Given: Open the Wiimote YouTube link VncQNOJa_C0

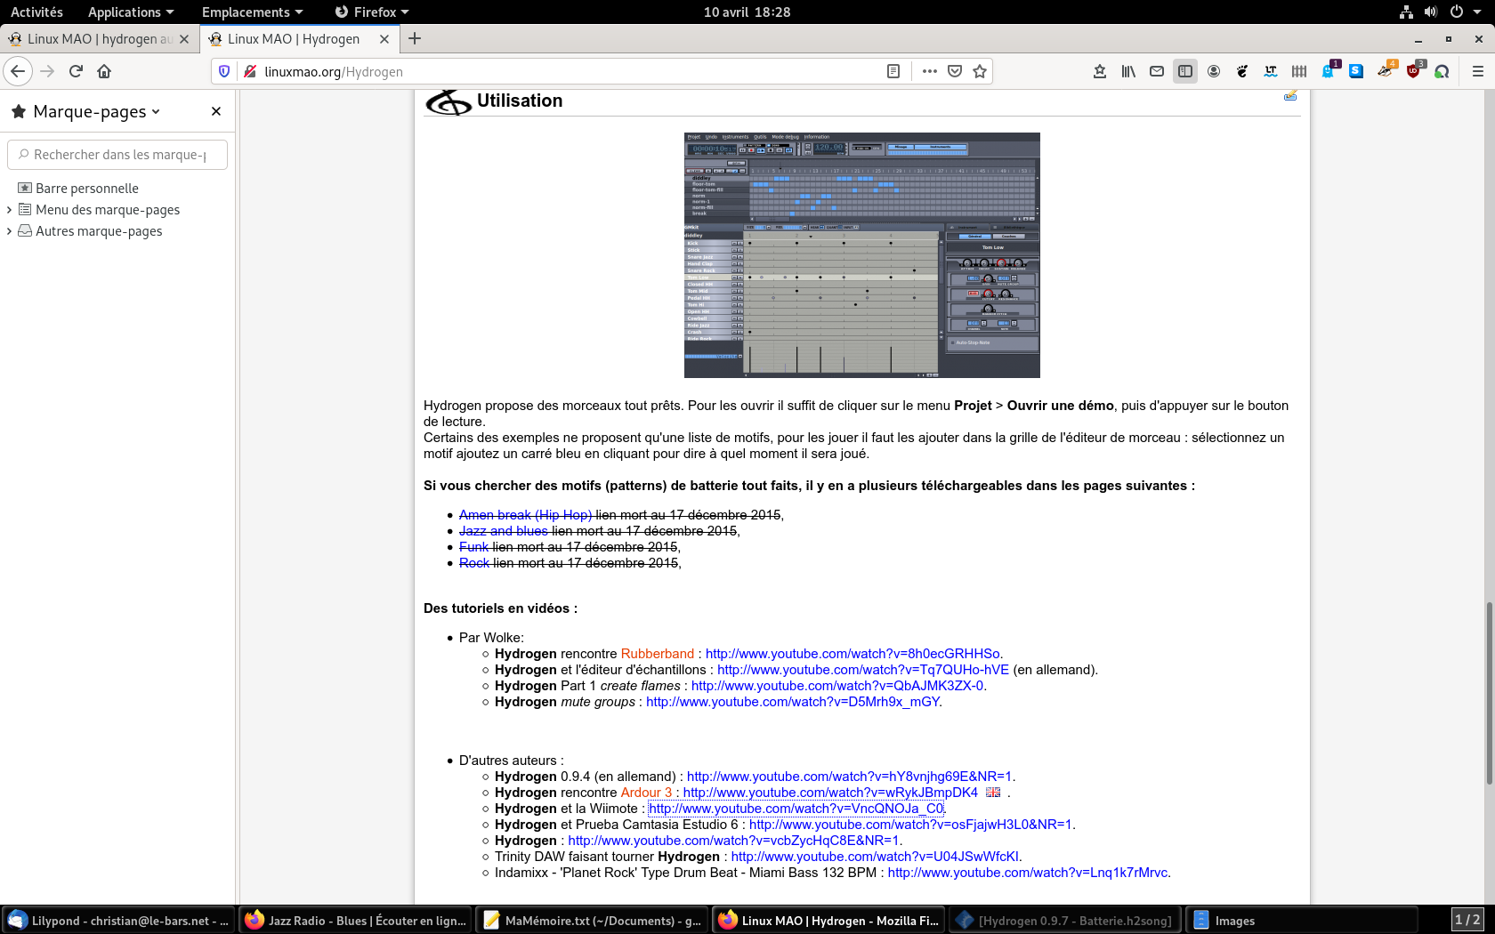Looking at the screenshot, I should tap(796, 809).
